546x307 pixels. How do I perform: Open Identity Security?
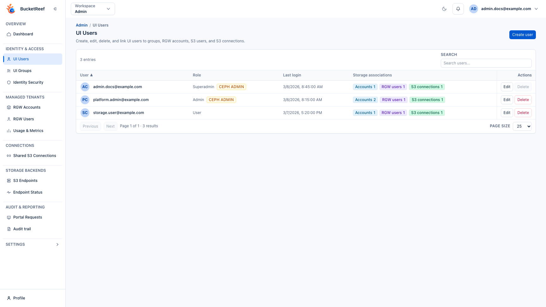(33, 82)
